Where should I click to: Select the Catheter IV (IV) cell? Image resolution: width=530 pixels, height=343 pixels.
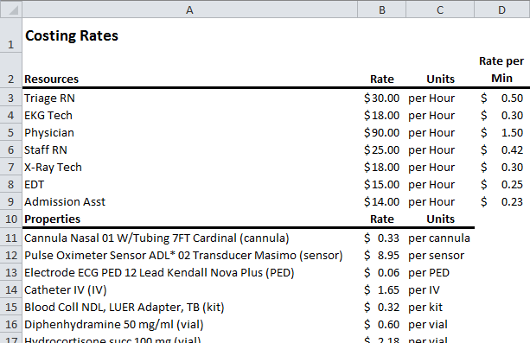(189, 289)
